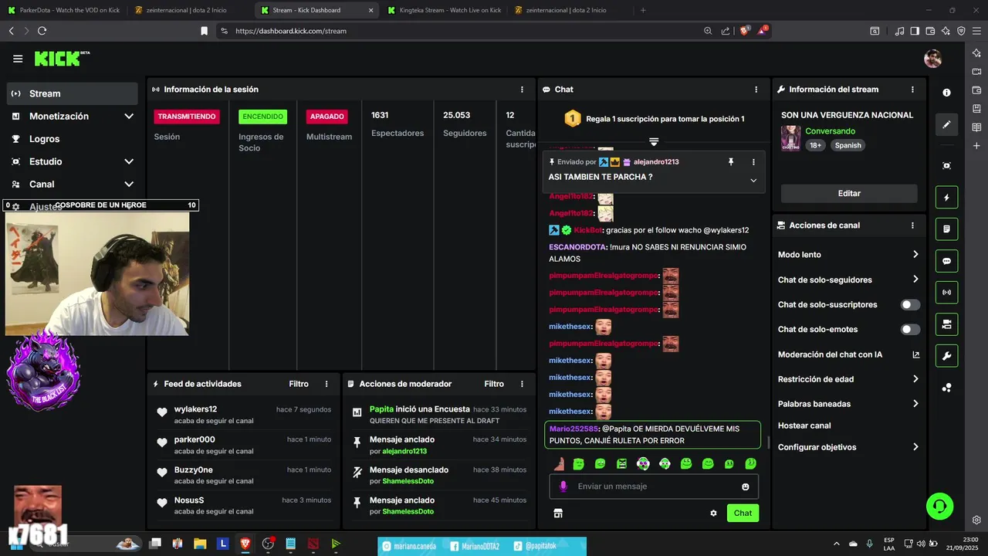This screenshot has width=988, height=556.
Task: Click Hostear canal
Action: click(804, 425)
